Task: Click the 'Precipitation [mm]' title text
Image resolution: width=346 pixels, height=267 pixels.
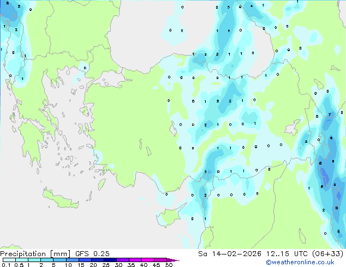Action: [x=35, y=254]
